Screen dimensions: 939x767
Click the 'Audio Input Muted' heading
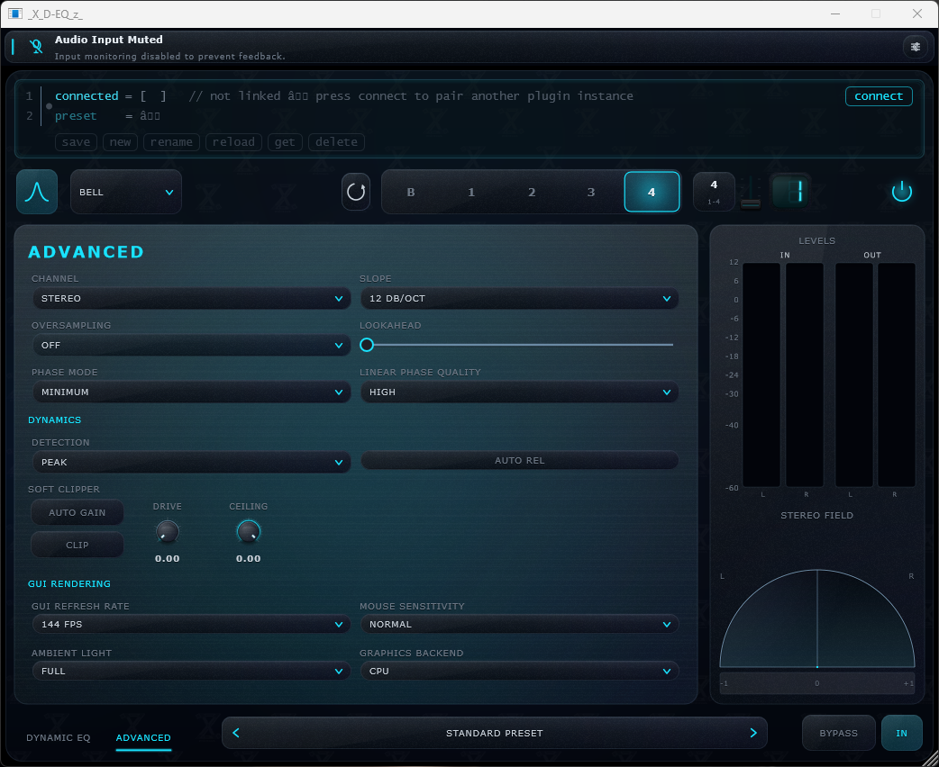(x=109, y=40)
